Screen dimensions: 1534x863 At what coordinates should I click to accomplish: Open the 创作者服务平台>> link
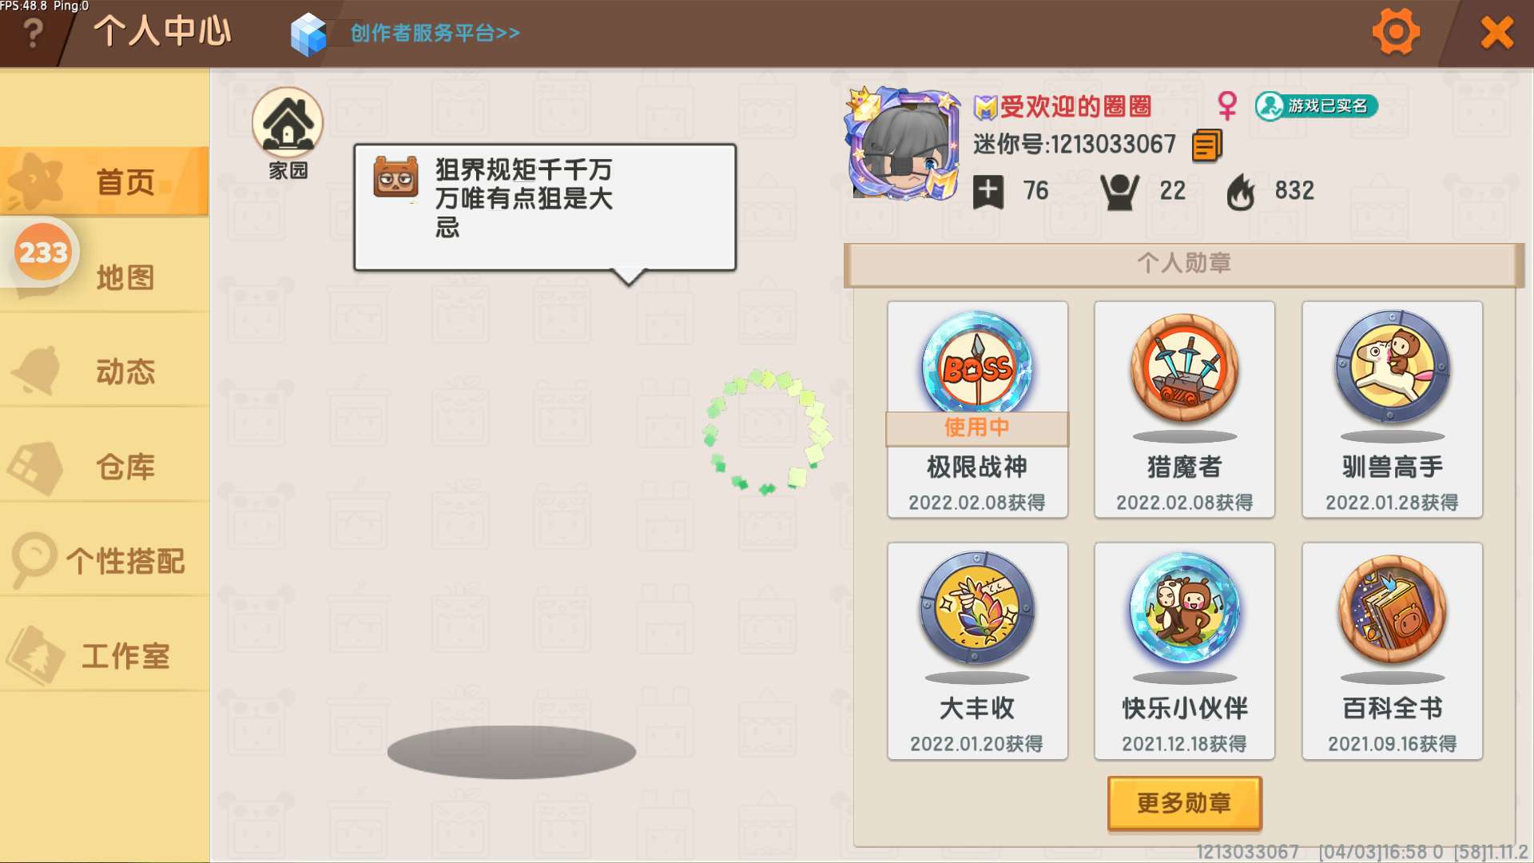point(435,34)
